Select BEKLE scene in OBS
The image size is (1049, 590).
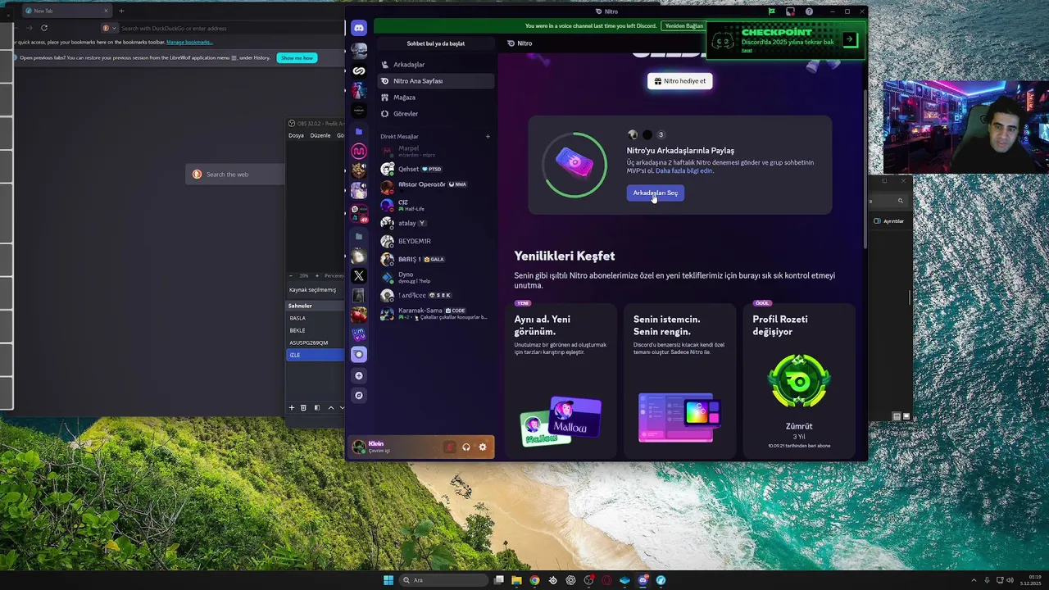pos(316,330)
